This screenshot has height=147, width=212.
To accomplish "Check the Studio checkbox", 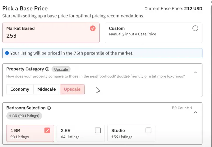I will point(148,130).
